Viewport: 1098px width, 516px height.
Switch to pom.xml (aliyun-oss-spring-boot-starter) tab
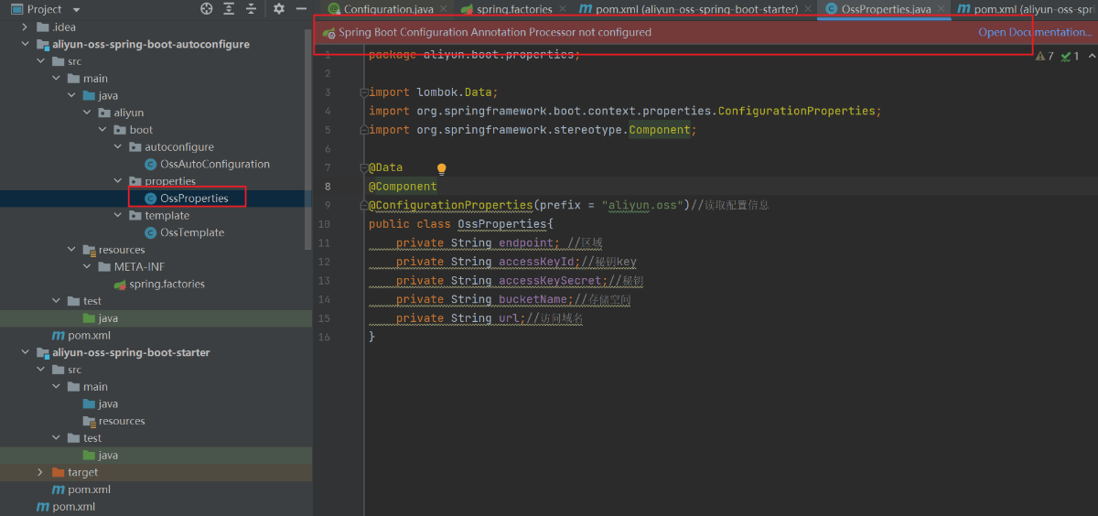click(x=688, y=9)
